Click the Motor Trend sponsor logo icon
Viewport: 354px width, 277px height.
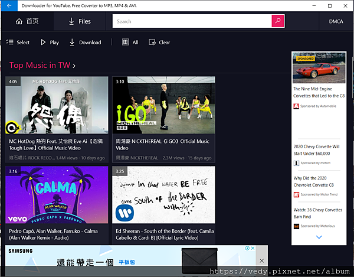(296, 194)
